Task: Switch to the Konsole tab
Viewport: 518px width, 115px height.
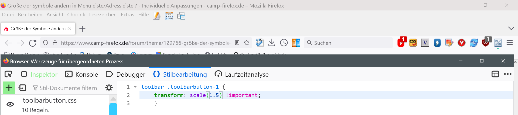Action: (82, 74)
